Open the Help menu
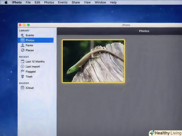 tap(113, 2)
